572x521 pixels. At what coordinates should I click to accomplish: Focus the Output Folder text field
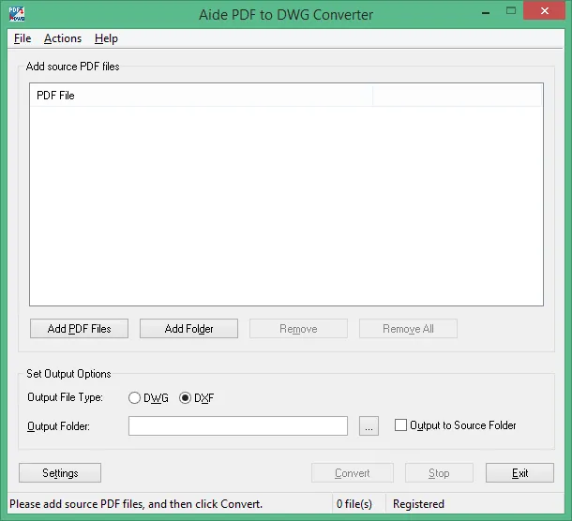click(x=238, y=425)
